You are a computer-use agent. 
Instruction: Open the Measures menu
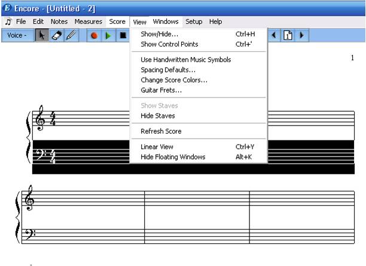[88, 22]
